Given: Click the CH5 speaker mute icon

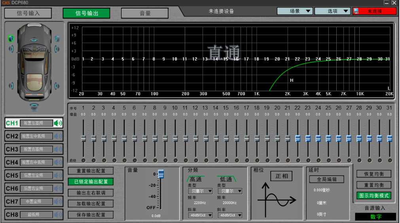Looking at the screenshot, I should click(x=58, y=175).
